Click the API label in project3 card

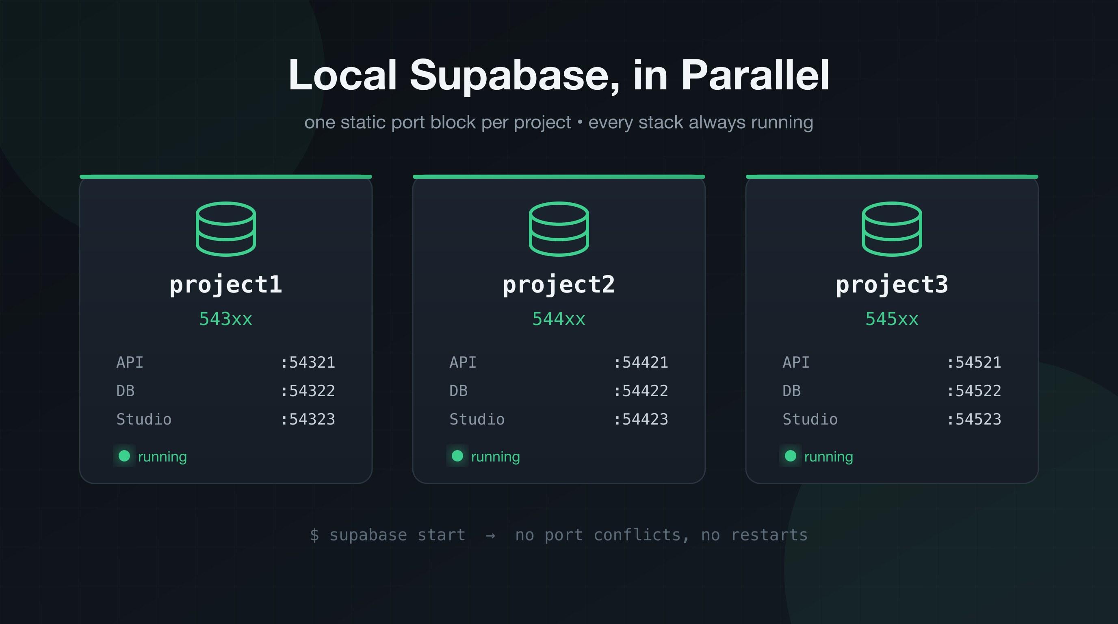click(x=796, y=362)
